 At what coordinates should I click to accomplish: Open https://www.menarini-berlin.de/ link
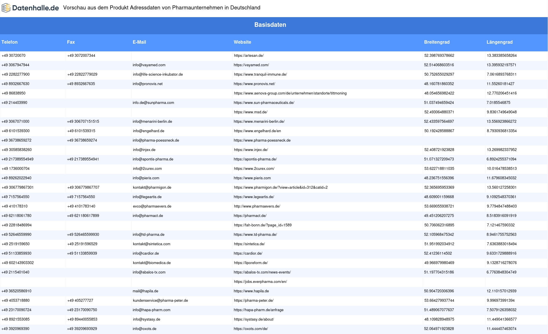coord(259,122)
